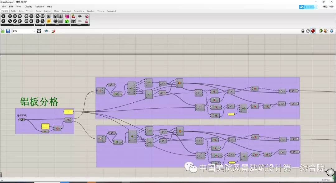Select the Boolean Toggle input icon
The width and height of the screenshot is (336, 183).
(55, 16)
